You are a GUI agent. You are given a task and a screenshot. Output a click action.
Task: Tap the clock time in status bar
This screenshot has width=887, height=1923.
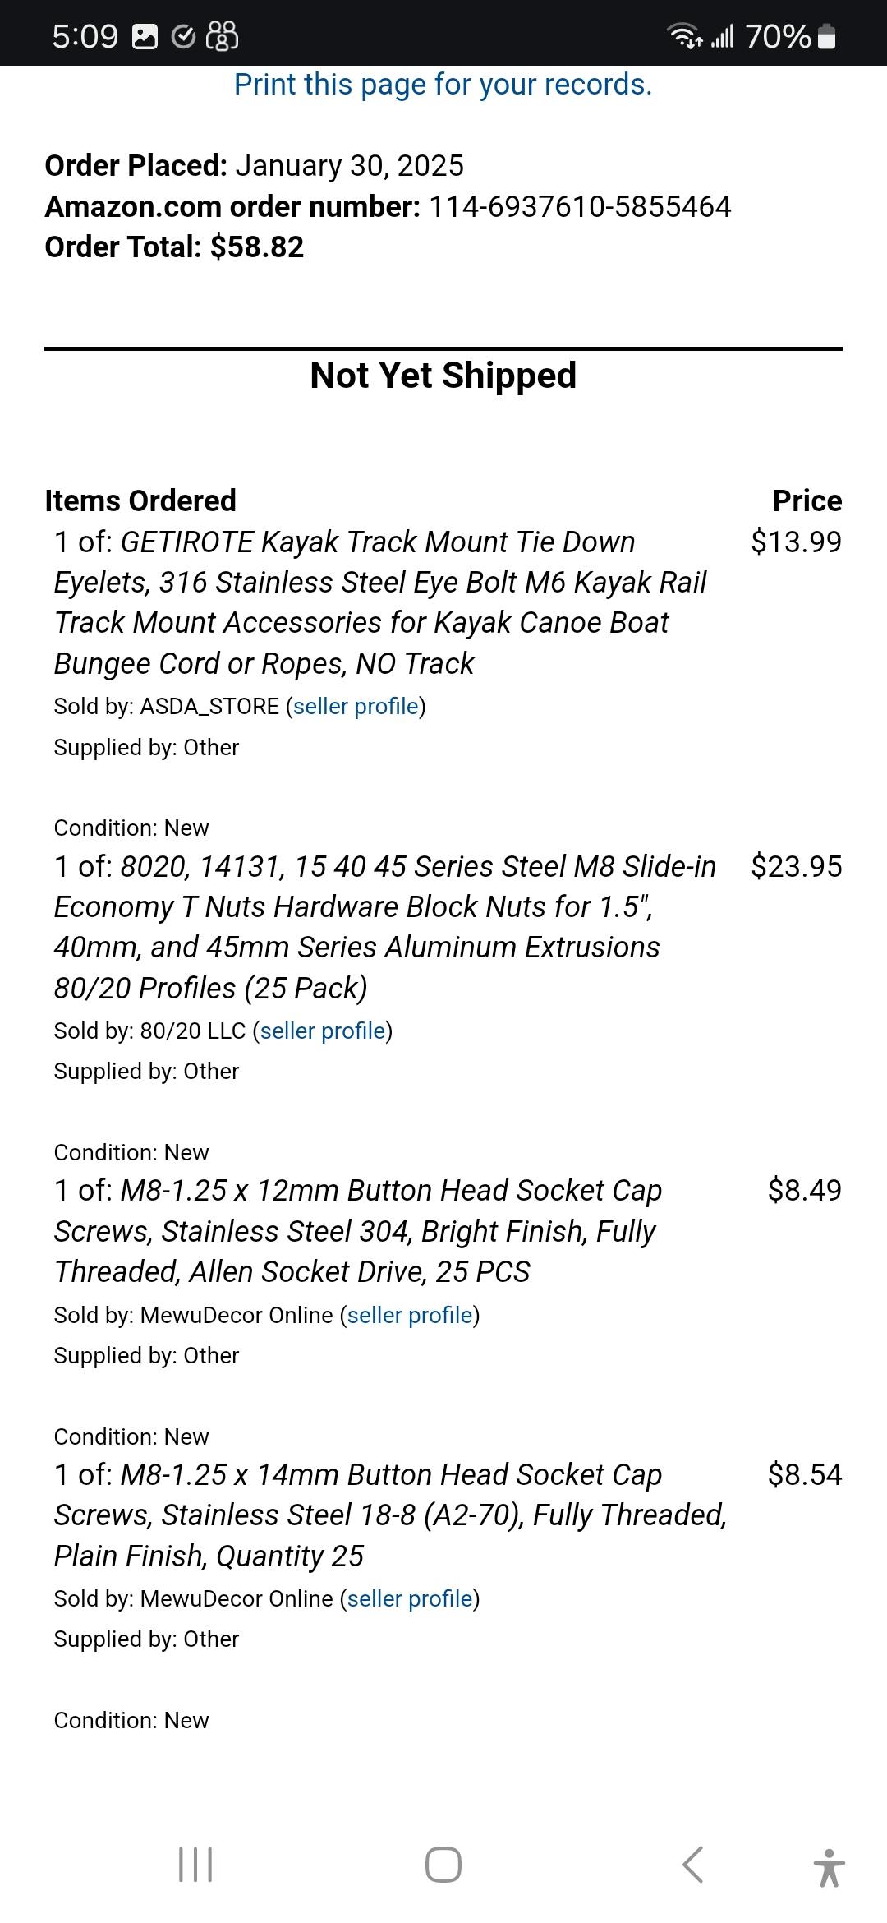(85, 36)
